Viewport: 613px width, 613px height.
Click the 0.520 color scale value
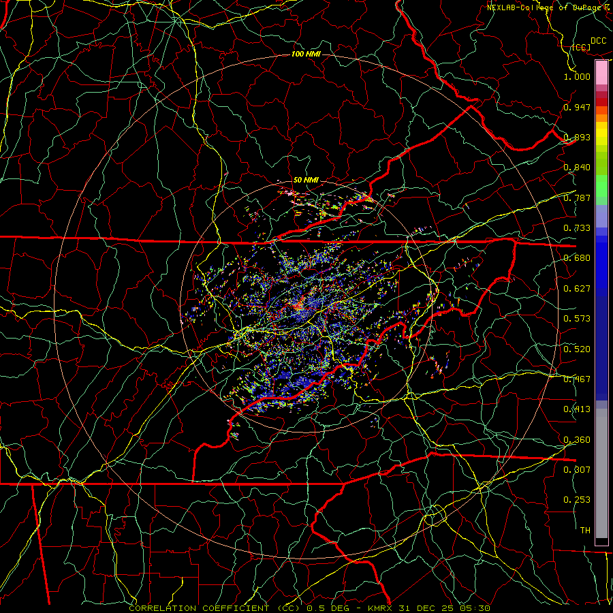pos(577,349)
